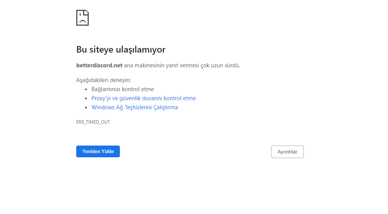Click the Aşağıdakileri deneyin: text
Viewport: 388px width, 214px height.
[104, 80]
